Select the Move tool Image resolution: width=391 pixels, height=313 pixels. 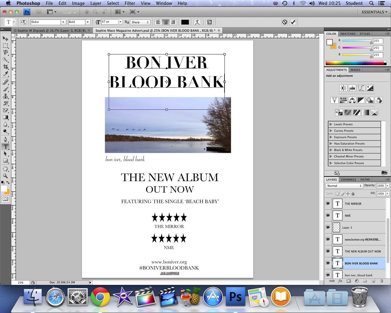(5, 39)
